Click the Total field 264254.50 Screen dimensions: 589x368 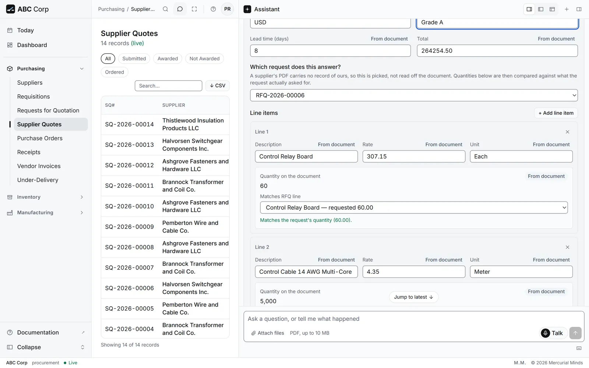[x=497, y=51]
